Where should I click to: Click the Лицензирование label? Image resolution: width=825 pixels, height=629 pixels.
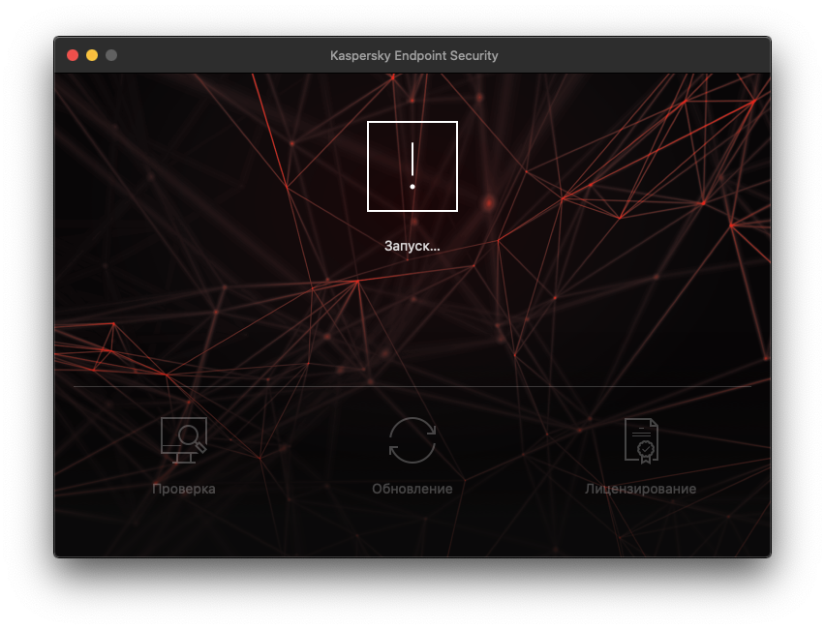[x=640, y=489]
